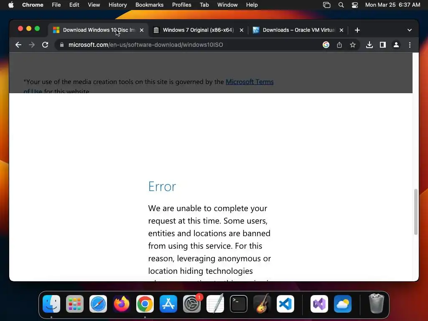Open a new tab with plus button

pyautogui.click(x=357, y=30)
